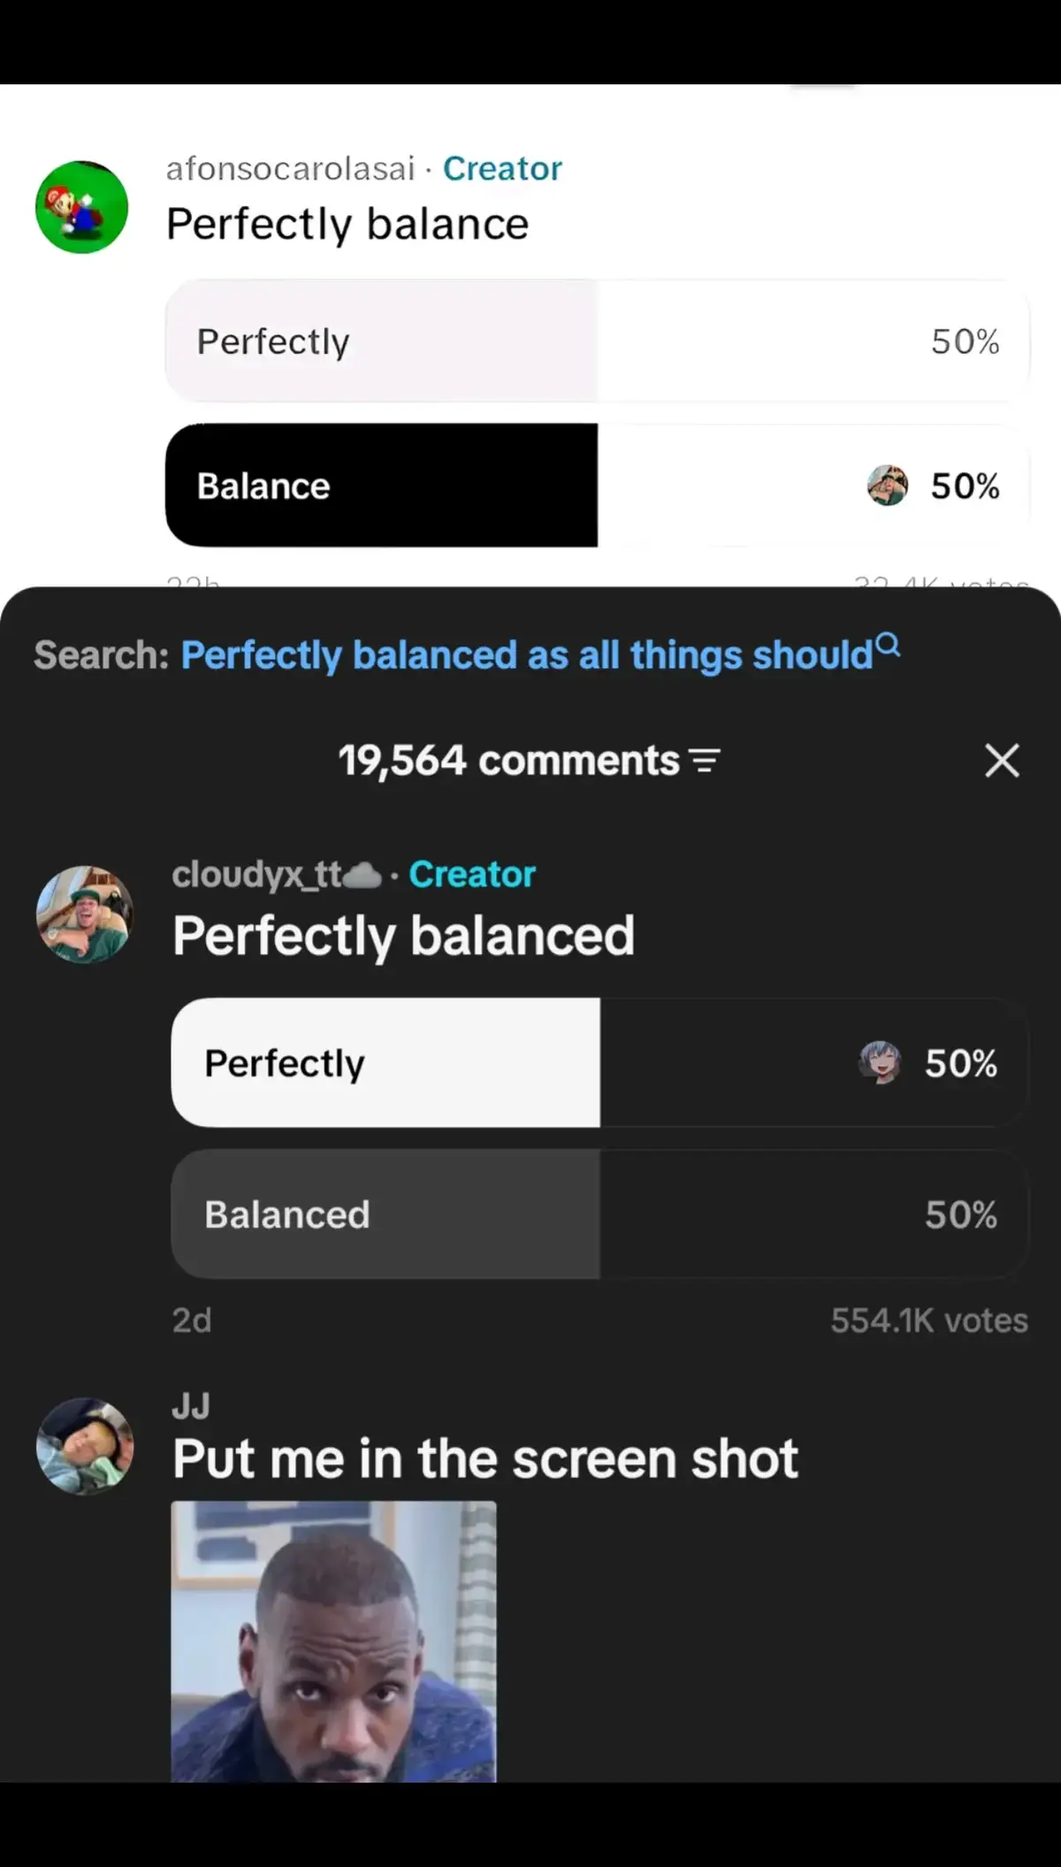Tap voter avatar beside Perfectly 50%
The height and width of the screenshot is (1867, 1061).
[880, 1062]
